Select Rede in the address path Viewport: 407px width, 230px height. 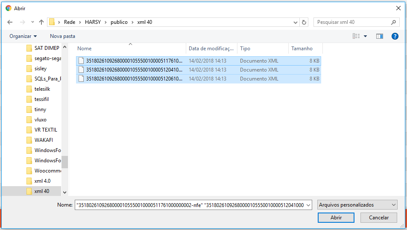click(x=70, y=22)
